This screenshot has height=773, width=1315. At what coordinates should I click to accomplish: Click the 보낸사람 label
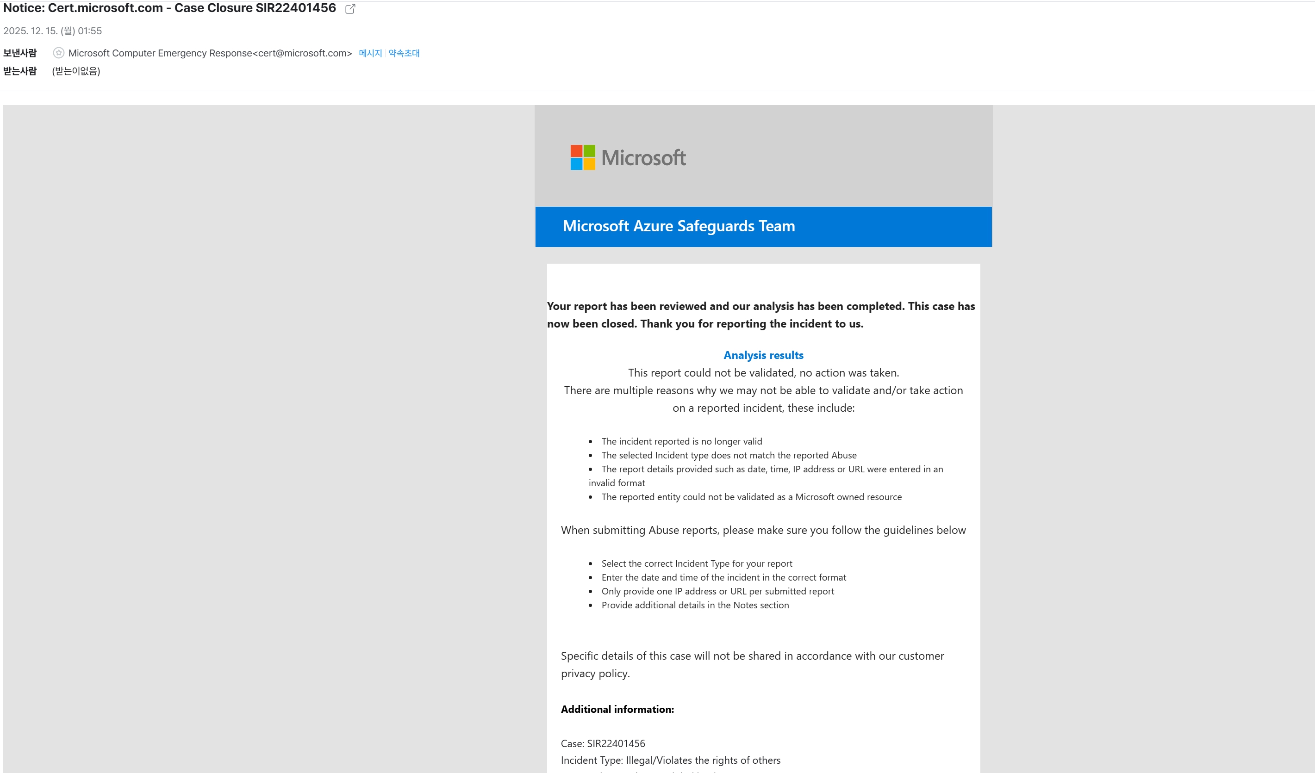pos(20,53)
